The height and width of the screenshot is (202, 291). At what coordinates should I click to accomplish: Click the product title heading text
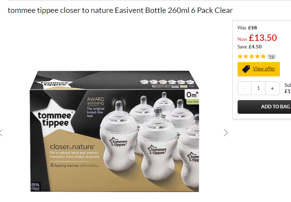(x=120, y=10)
